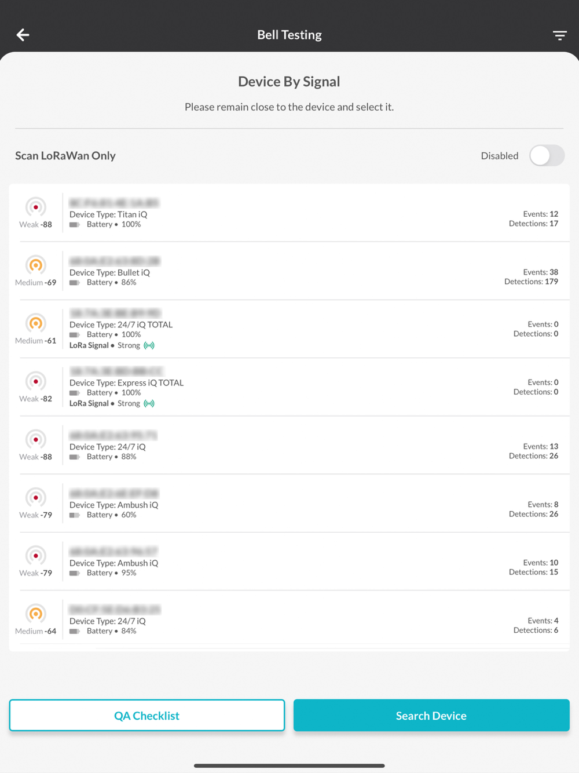Select the Ambush iQ device with 95% battery

click(x=289, y=561)
